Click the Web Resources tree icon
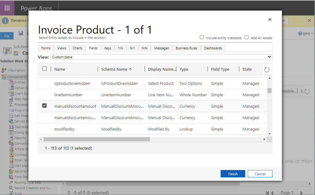 coord(11,99)
